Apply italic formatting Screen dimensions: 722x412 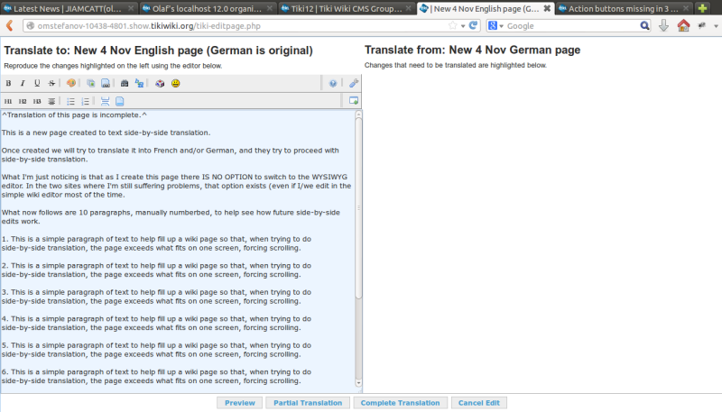coord(23,83)
